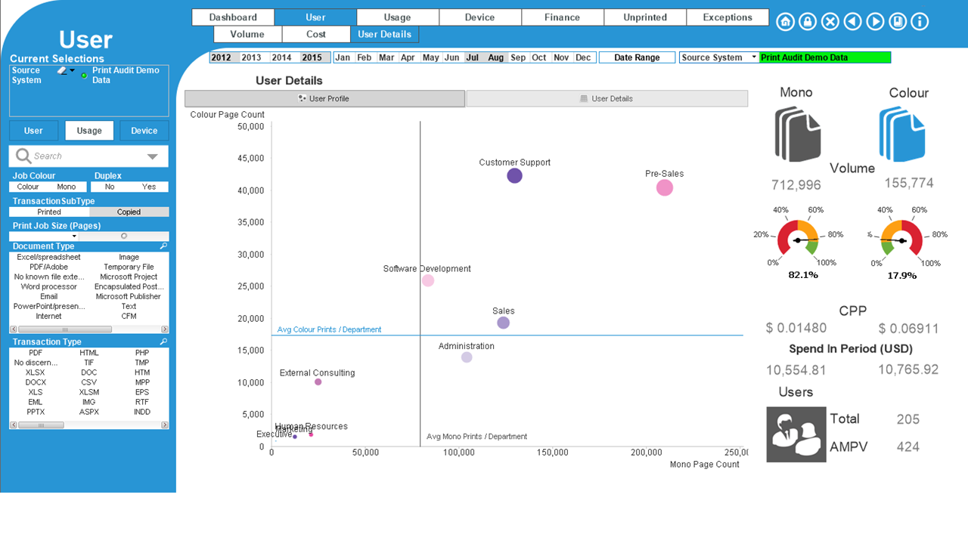968x544 pixels.
Task: Go back using the left arrow icon
Action: pyautogui.click(x=852, y=22)
